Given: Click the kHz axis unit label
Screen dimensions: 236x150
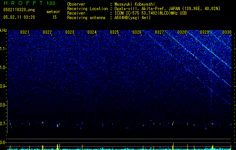Looking at the screenshot, I should (x=3, y=30).
